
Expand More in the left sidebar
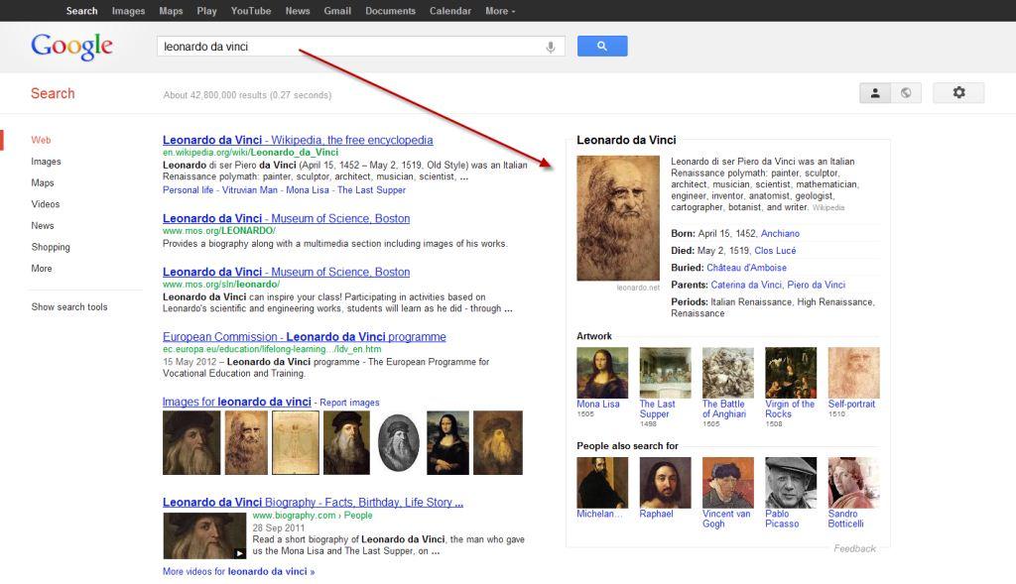coord(42,268)
